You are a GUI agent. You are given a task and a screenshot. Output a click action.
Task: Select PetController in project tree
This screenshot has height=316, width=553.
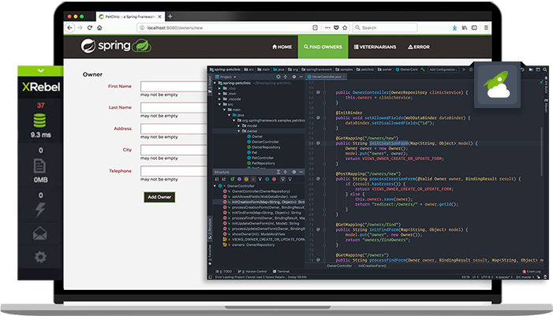click(x=260, y=158)
